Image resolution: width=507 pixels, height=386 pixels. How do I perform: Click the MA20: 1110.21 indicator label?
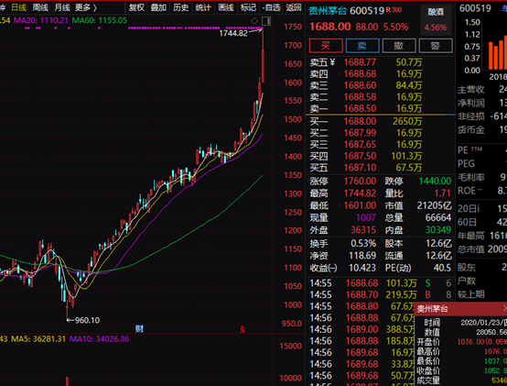41,21
